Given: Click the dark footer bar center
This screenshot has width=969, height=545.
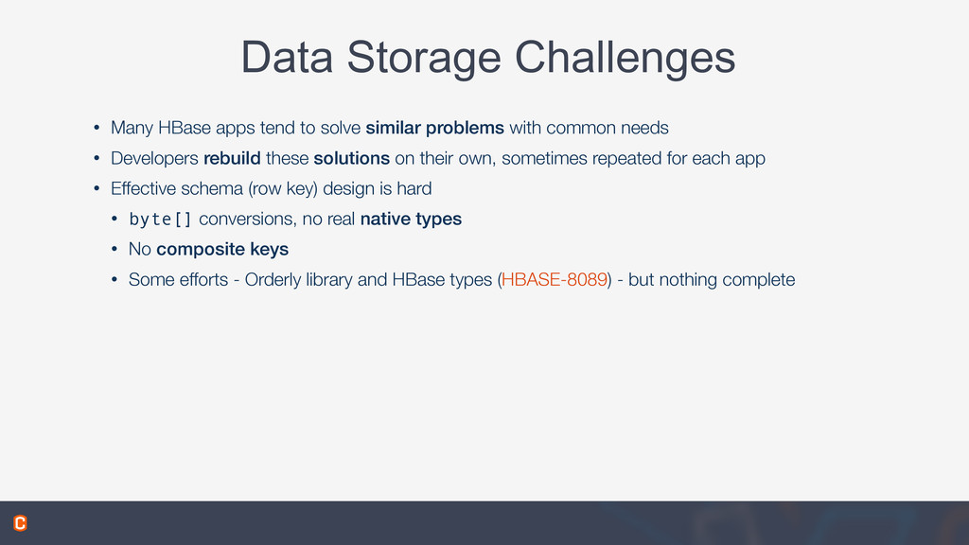Looking at the screenshot, I should click(484, 522).
